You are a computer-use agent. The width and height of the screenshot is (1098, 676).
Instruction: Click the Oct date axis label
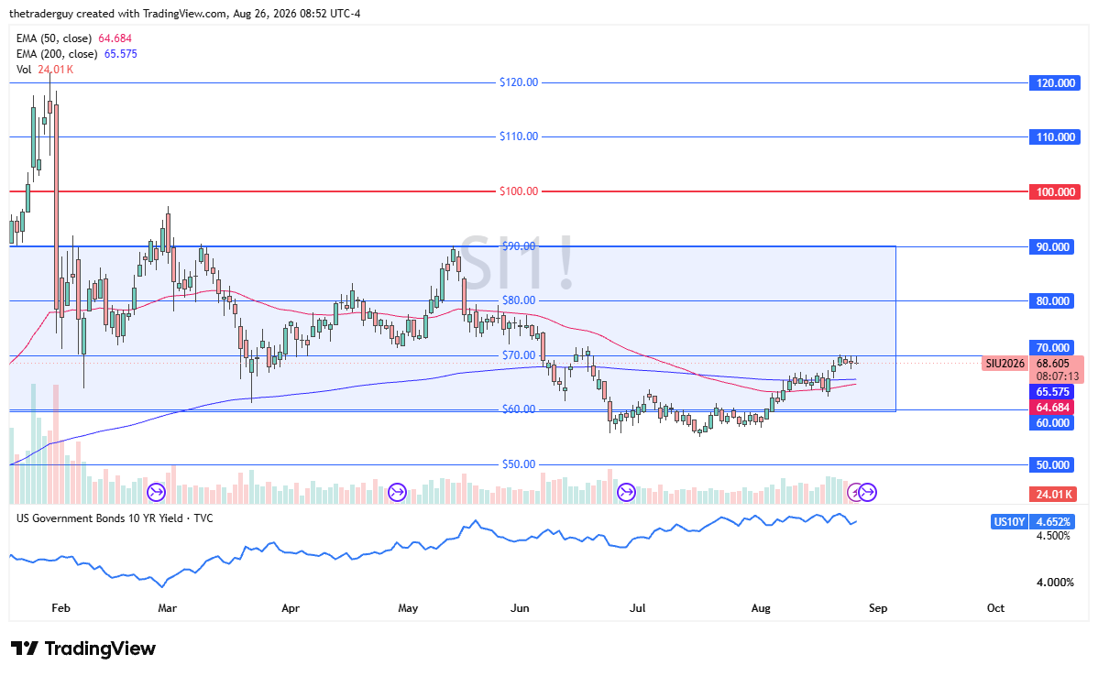coord(995,608)
